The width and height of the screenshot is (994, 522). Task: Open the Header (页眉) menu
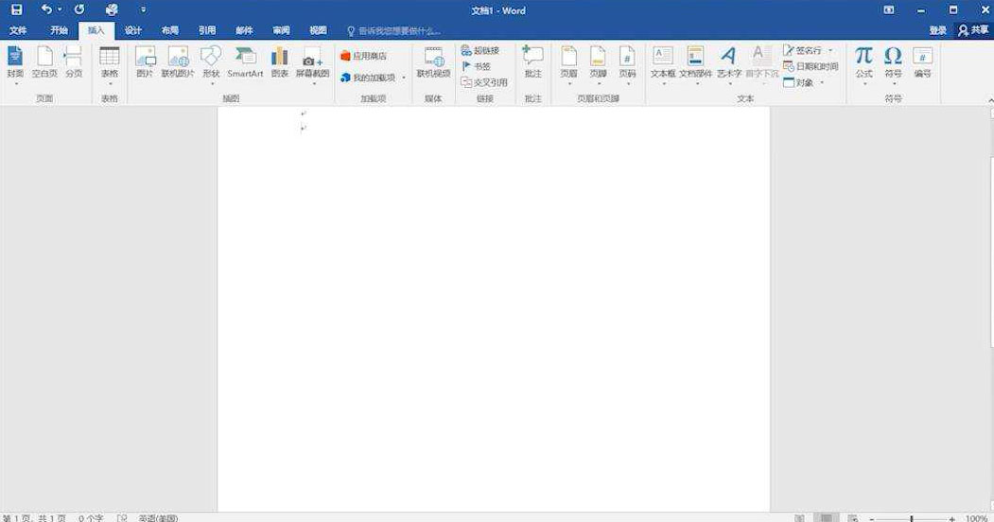click(568, 63)
